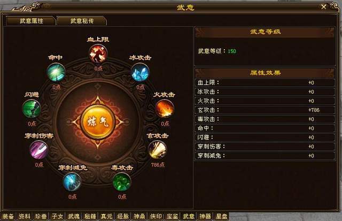
Task: Click the 玄攻击 orb with 786点
Action: (157, 150)
